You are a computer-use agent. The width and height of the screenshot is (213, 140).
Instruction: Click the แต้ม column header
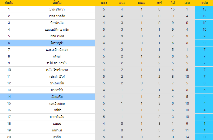(204, 3)
